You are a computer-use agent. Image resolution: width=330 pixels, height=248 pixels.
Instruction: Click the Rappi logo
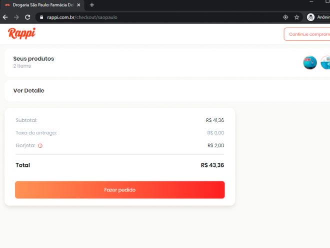click(x=21, y=34)
